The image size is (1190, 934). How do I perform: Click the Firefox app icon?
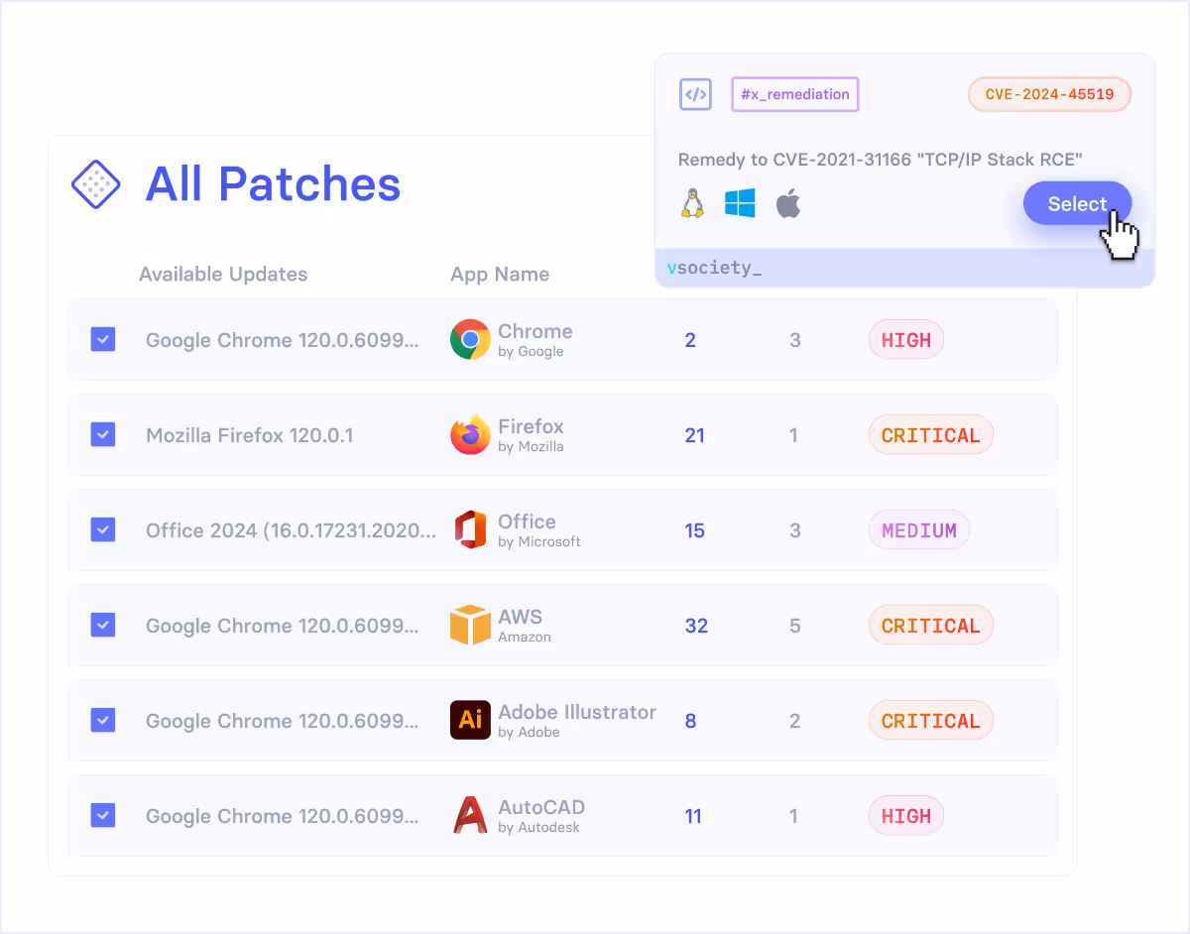click(x=470, y=434)
